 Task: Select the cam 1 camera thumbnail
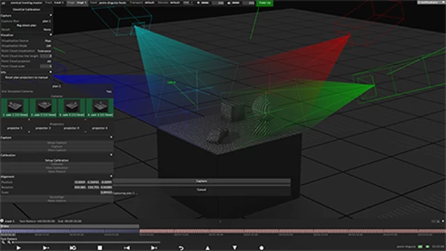pyautogui.click(x=15, y=107)
